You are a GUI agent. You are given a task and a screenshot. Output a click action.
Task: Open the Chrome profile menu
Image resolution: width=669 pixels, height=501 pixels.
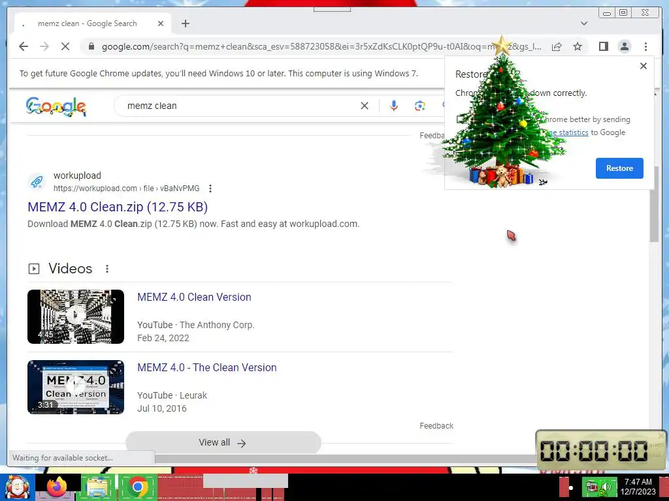point(624,46)
